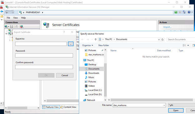Screen dimensions: 195x114
Task: Click the browse ... button beside Export to
Action: click(71, 44)
